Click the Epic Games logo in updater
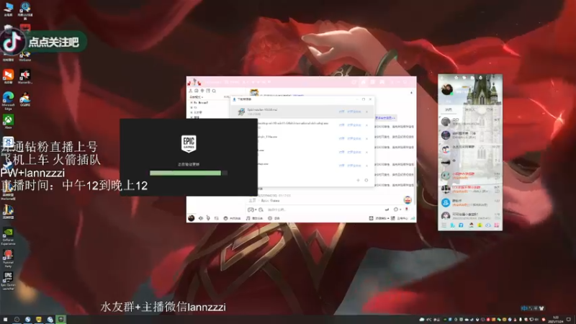 [189, 143]
